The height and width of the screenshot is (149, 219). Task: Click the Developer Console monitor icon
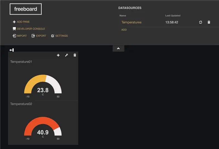point(14,29)
